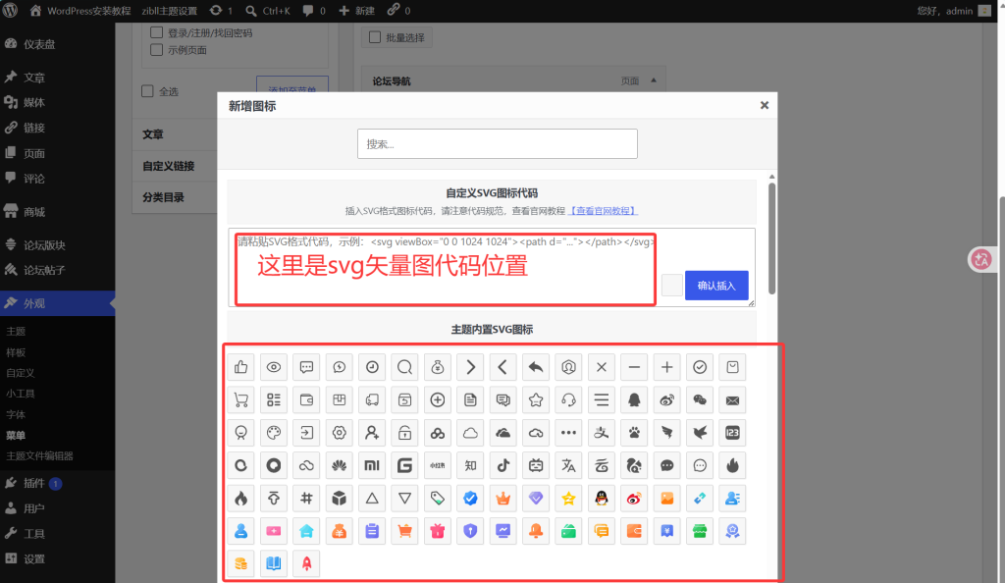The image size is (1005, 583).
Task: Open the 查看官网教程 link
Action: [603, 211]
